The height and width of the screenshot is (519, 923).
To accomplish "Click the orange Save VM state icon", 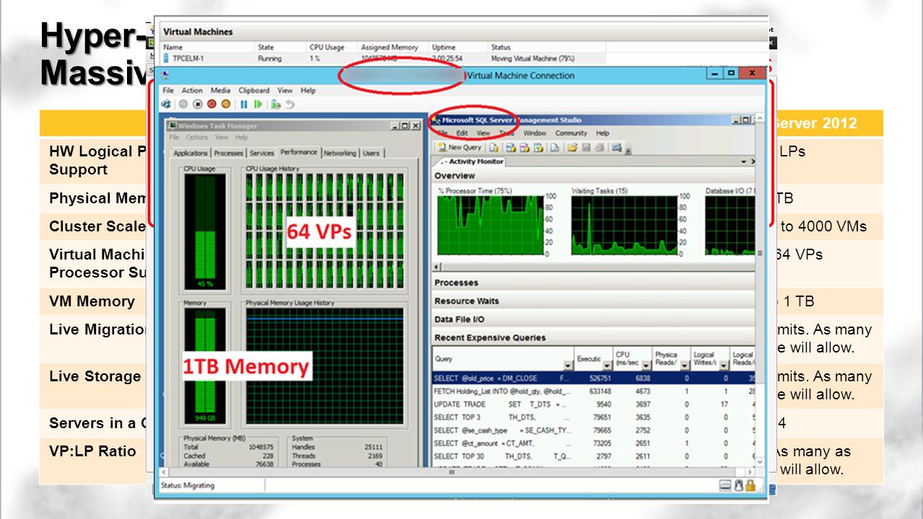I will [226, 104].
